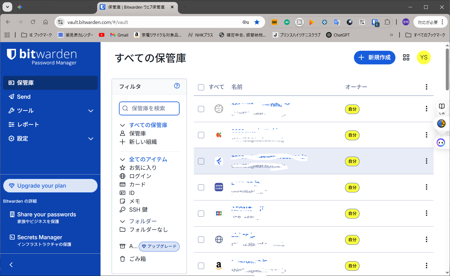Click the filter help question mark icon
Image resolution: width=450 pixels, height=276 pixels.
click(177, 86)
